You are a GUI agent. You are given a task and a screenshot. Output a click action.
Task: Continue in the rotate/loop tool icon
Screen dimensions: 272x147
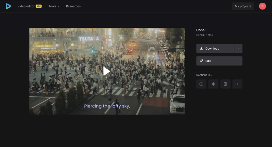225,84
